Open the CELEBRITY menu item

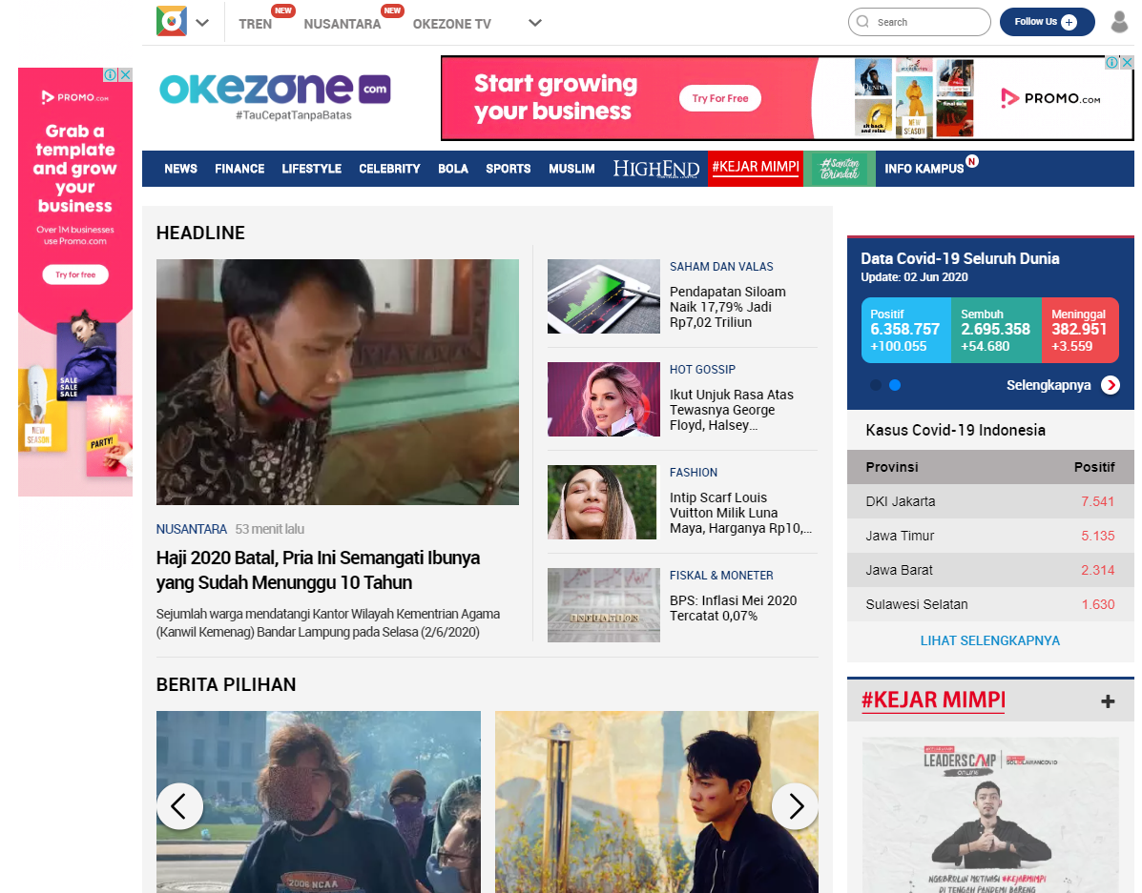point(389,168)
